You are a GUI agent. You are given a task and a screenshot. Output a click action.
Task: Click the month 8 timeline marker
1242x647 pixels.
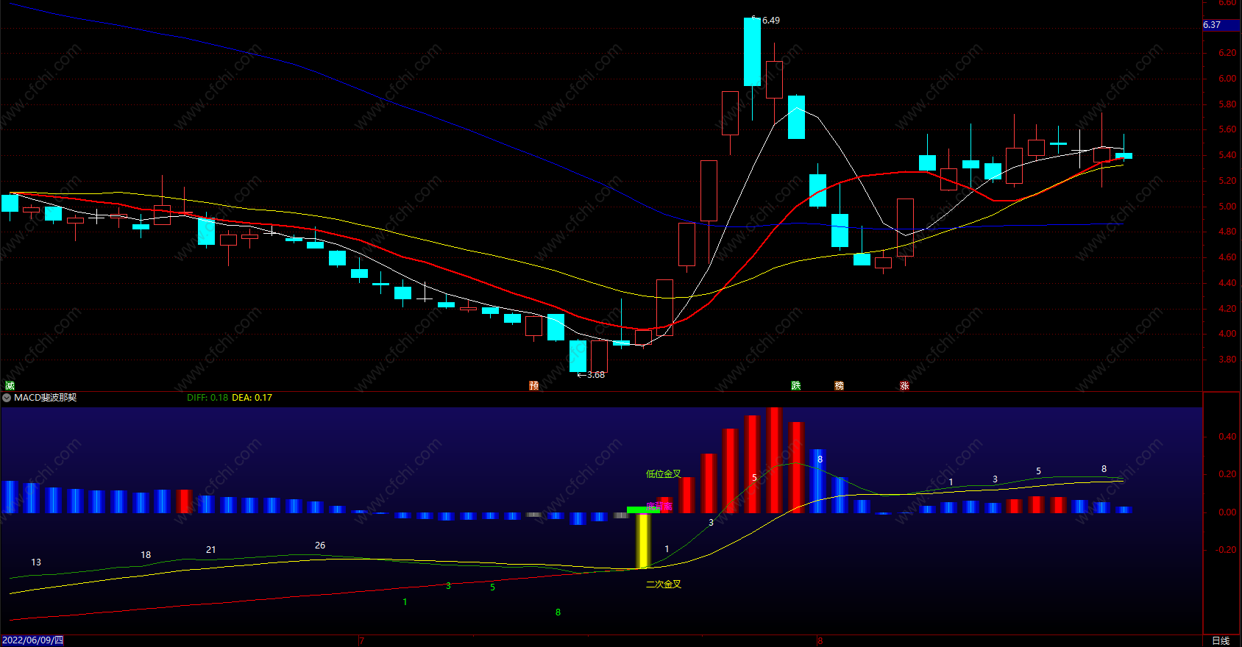point(820,641)
